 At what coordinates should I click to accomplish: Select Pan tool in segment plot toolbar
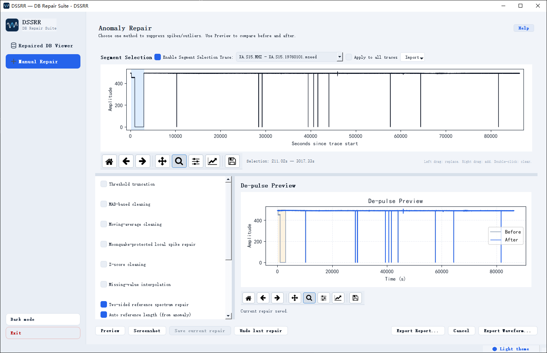pyautogui.click(x=162, y=161)
